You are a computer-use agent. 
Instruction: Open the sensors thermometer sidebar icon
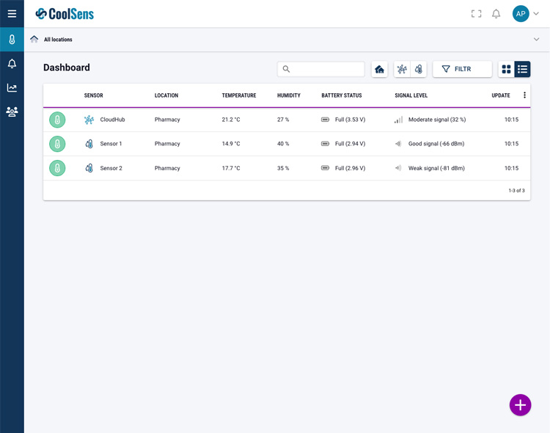tap(12, 40)
